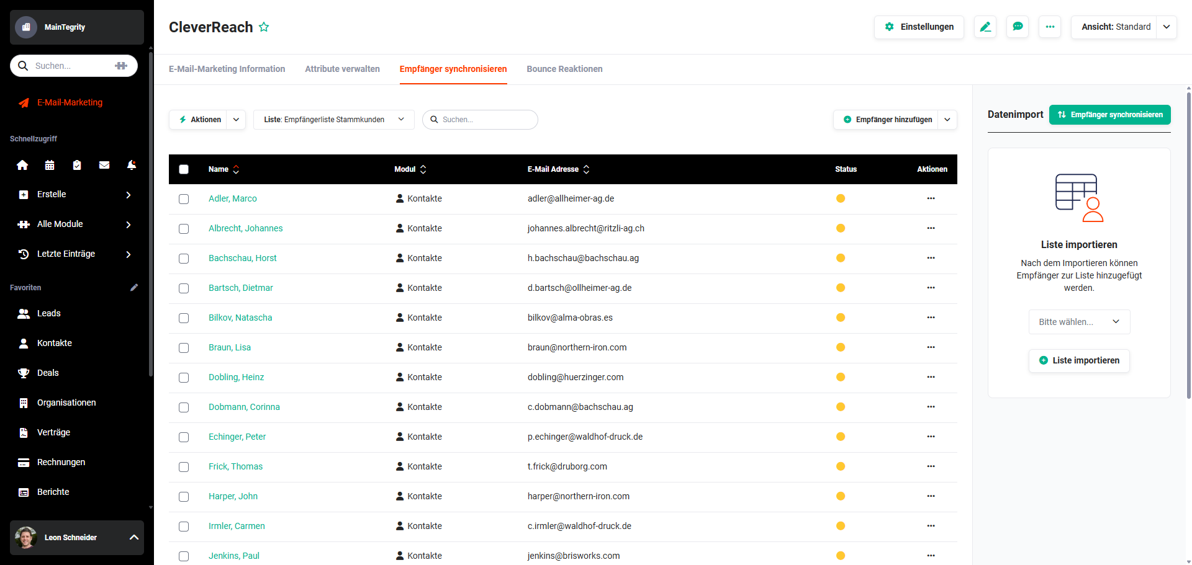The image size is (1192, 565).
Task: Open Organisationen in the sidebar
Action: click(66, 403)
